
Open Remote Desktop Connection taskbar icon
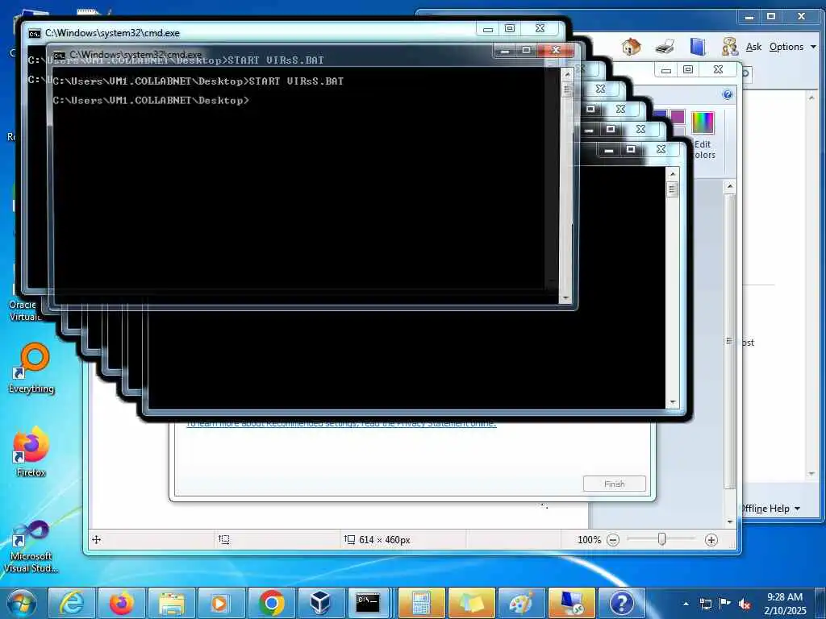pyautogui.click(x=571, y=603)
